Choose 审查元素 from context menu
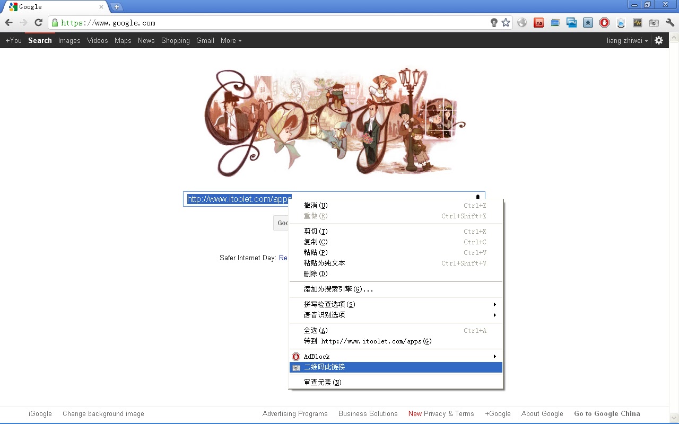This screenshot has height=424, width=679. (x=396, y=382)
